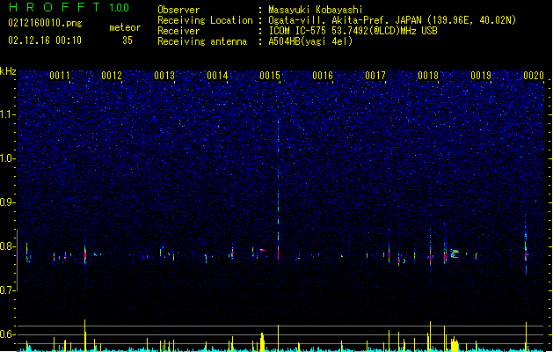Click the 0.8 kHz axis tick label
The image size is (553, 352).
(x=8, y=246)
